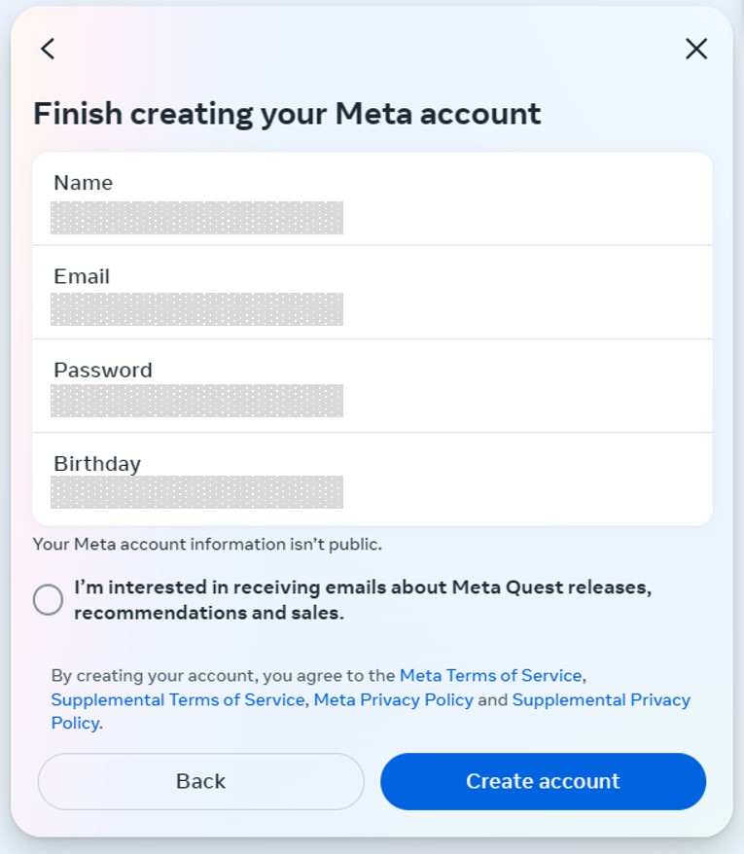Viewport: 744px width, 854px height.
Task: Open the Supplemental Terms of Service link
Action: pyautogui.click(x=176, y=699)
